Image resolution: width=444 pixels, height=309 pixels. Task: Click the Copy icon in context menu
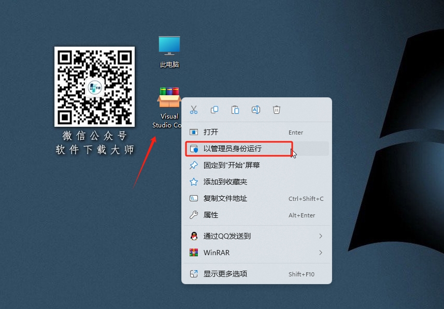(214, 110)
